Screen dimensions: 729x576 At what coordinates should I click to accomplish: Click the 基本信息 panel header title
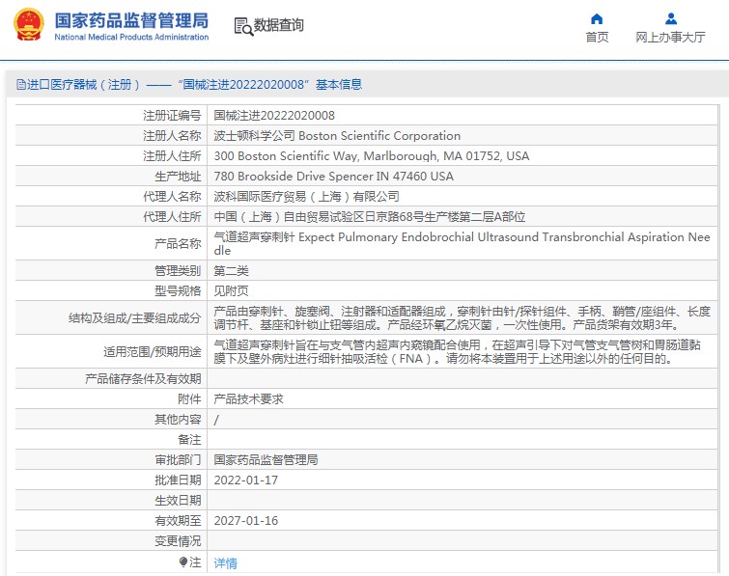(x=193, y=85)
